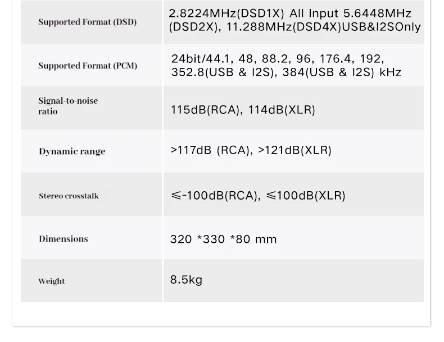This screenshot has height=342, width=444.
Task: Click the 5.6448MHz value text
Action: (x=377, y=13)
